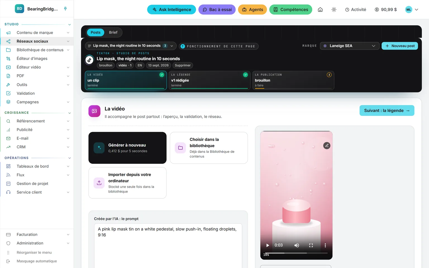Click Nouveau post button

coord(400,46)
